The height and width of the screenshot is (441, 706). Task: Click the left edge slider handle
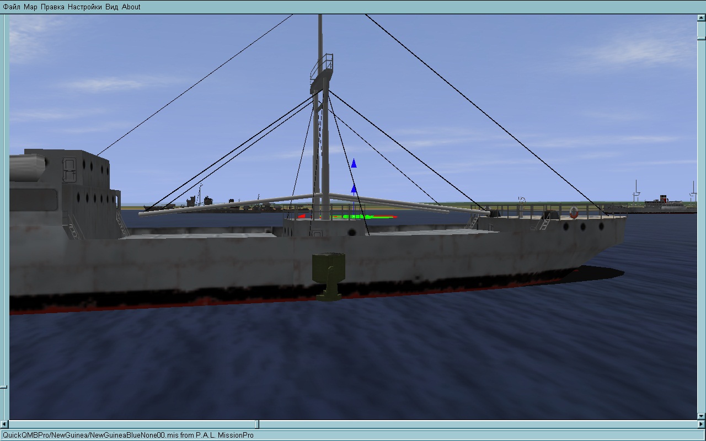click(x=4, y=387)
